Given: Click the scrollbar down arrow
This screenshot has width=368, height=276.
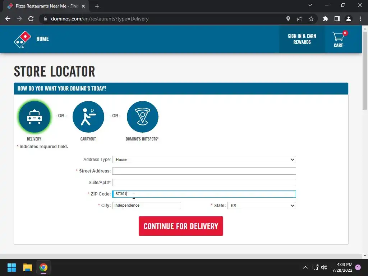Looking at the screenshot, I should [x=365, y=256].
